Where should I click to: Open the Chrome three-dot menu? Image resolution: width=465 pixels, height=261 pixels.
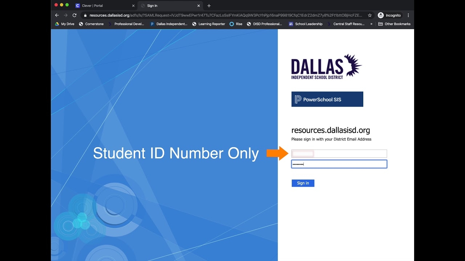pos(408,15)
